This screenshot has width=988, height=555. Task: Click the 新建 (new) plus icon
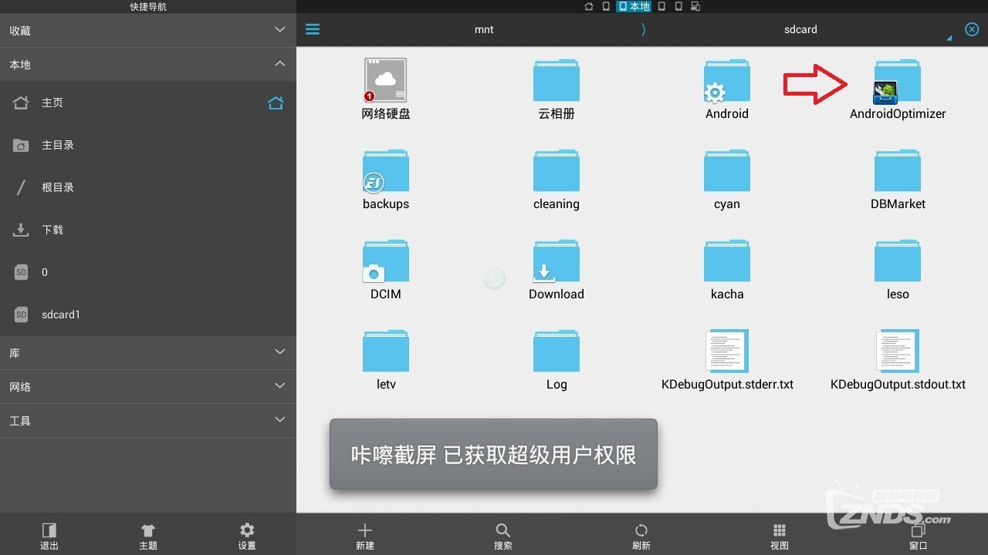[365, 530]
